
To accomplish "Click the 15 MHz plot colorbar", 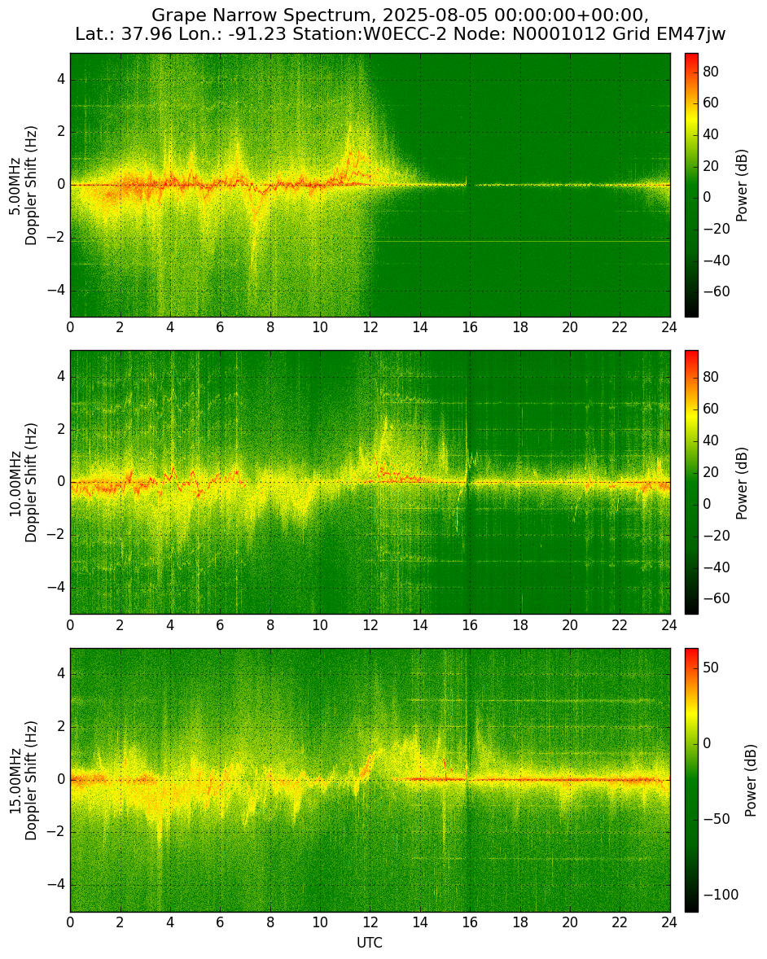I will [x=691, y=781].
